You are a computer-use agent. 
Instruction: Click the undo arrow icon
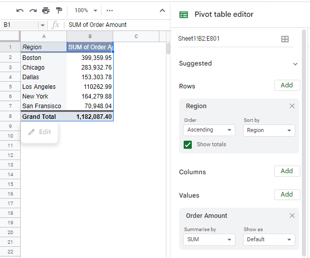coord(20,10)
